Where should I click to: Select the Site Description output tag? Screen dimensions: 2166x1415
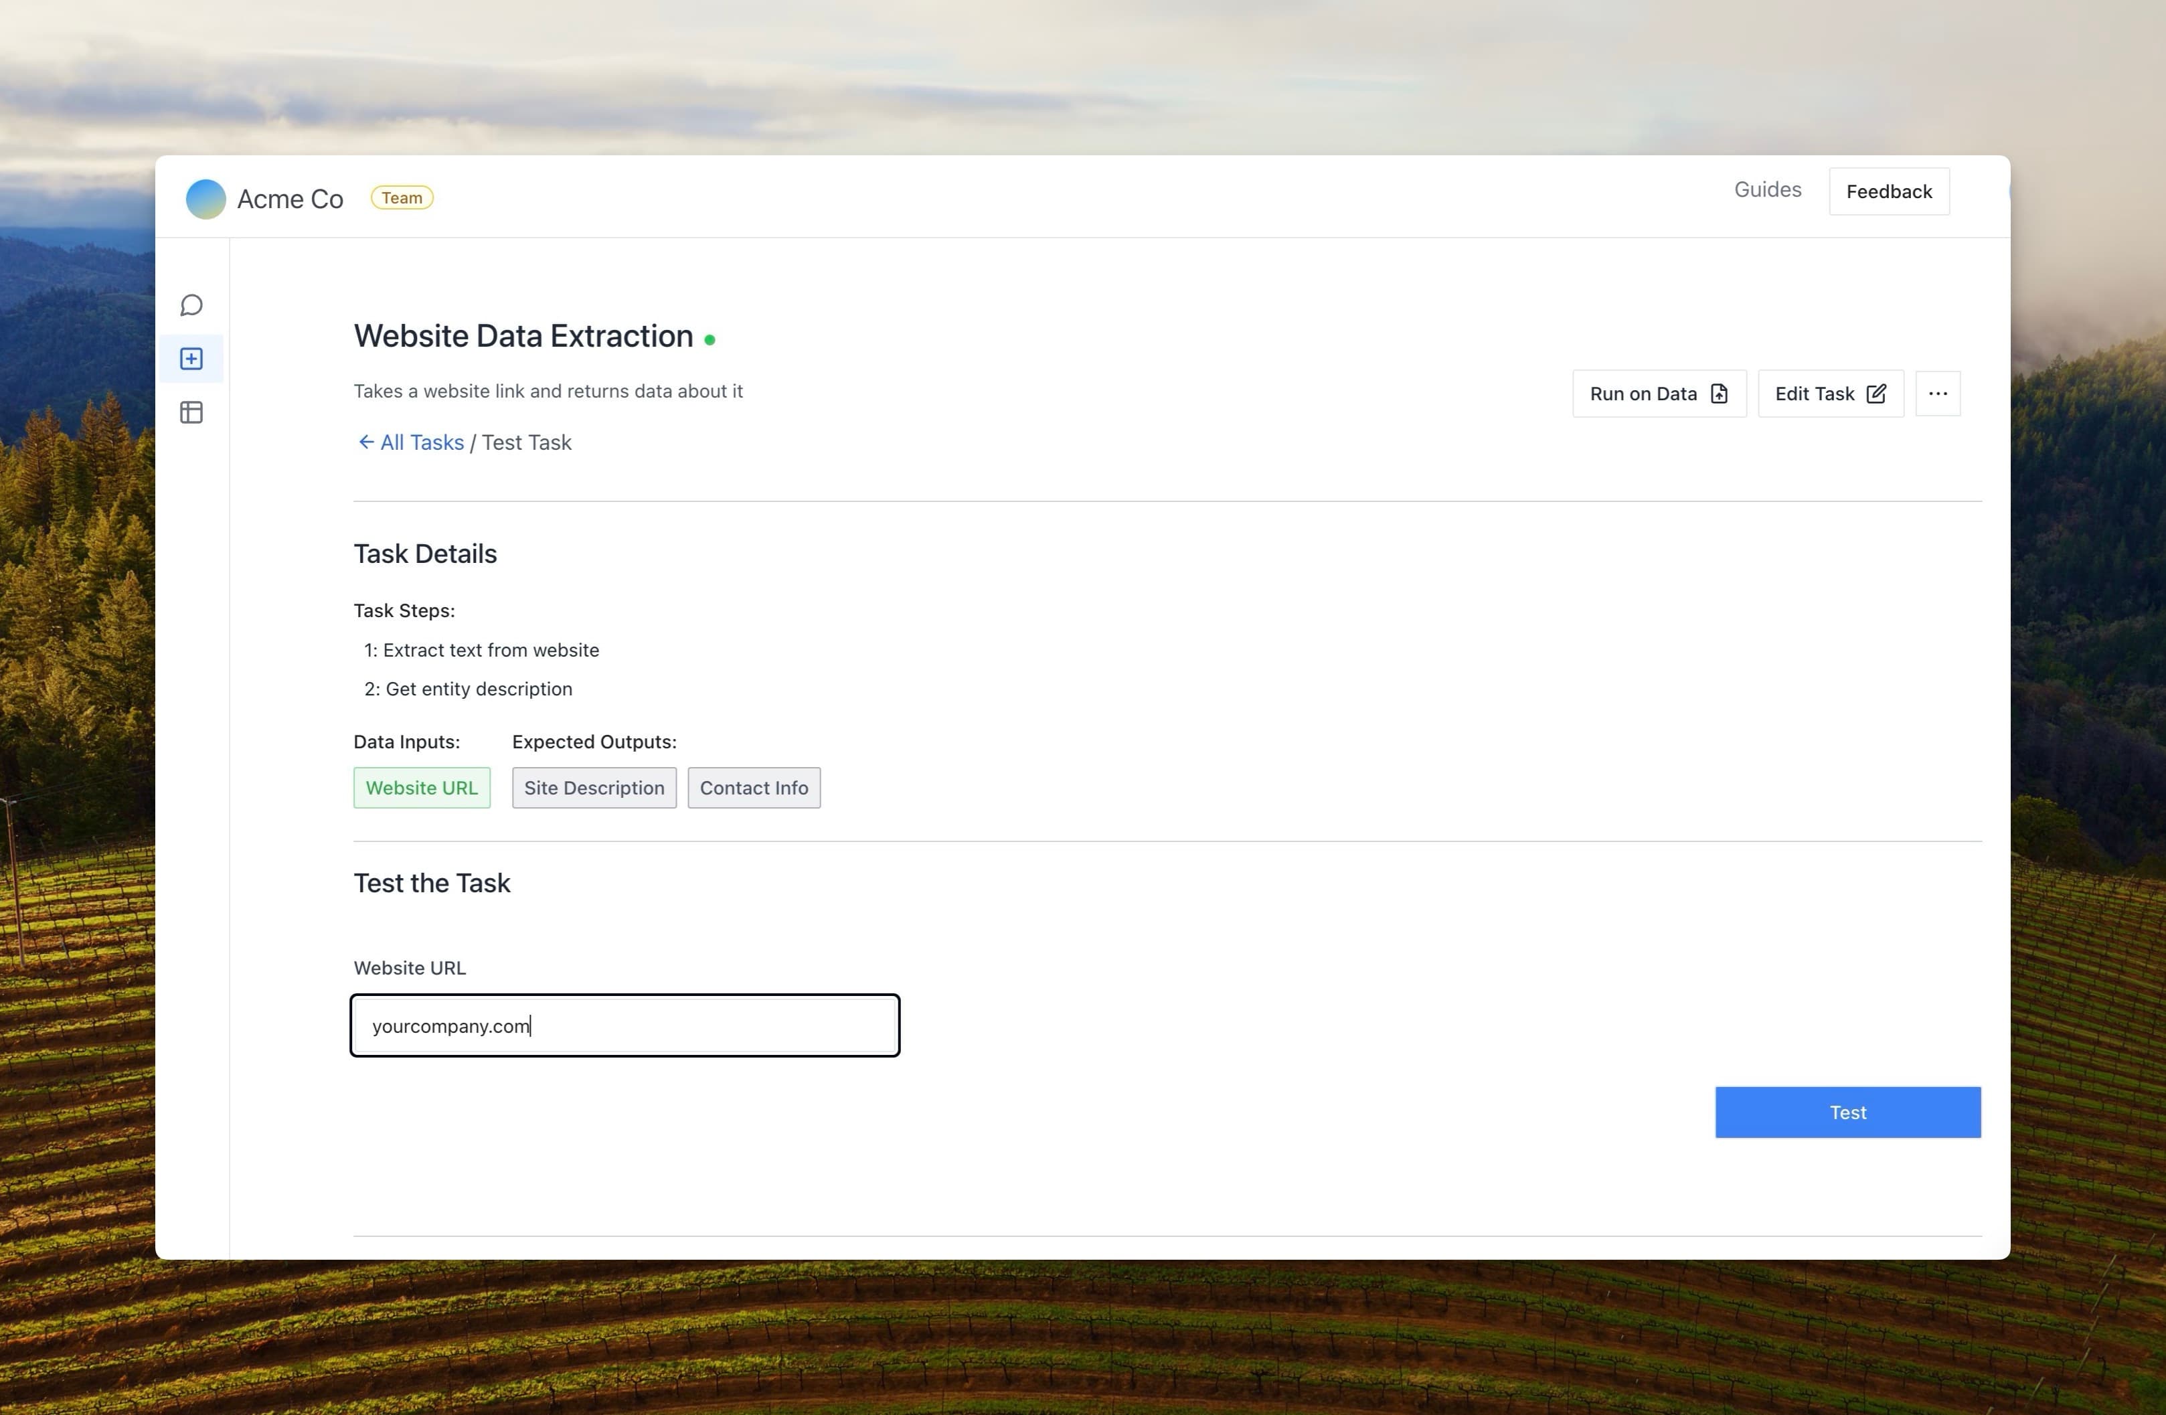coord(594,788)
